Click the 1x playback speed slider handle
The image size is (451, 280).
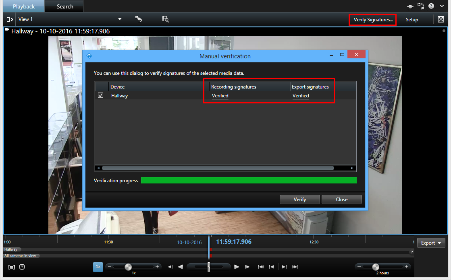(x=128, y=267)
